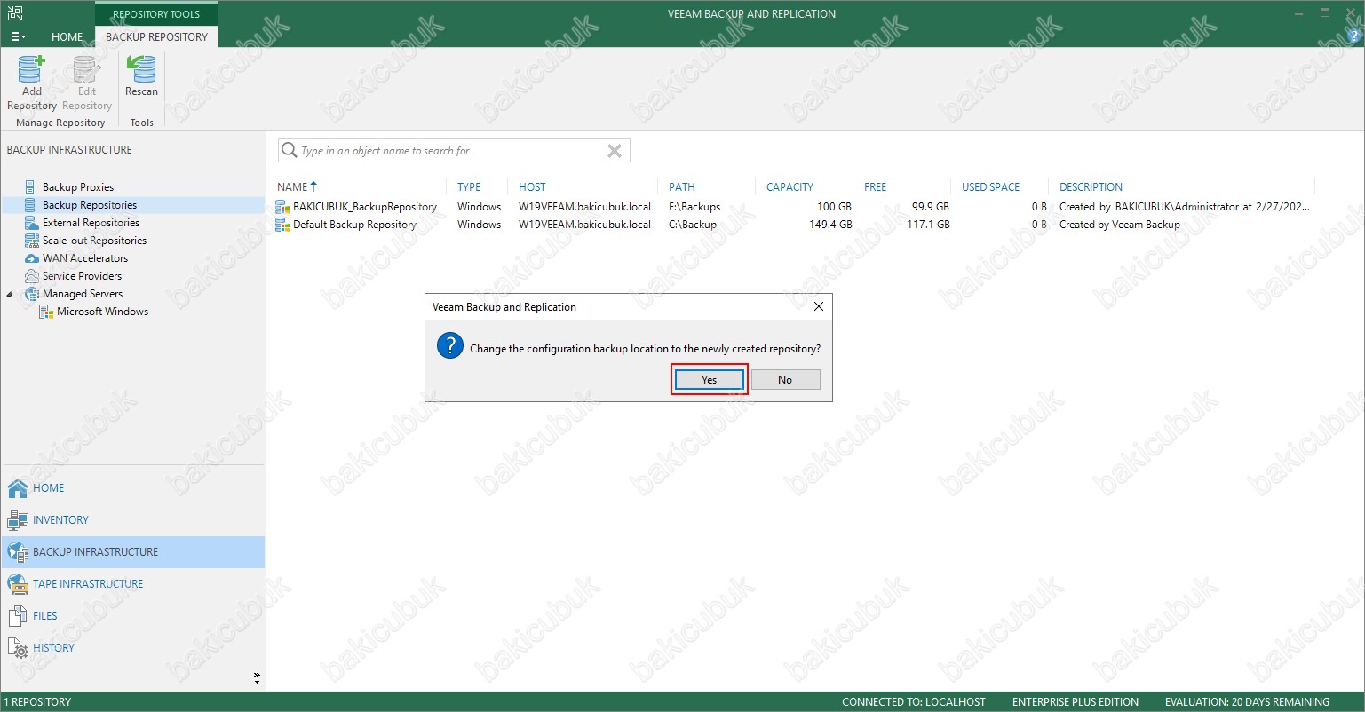Click the Microsoft Windows server icon

pos(46,312)
